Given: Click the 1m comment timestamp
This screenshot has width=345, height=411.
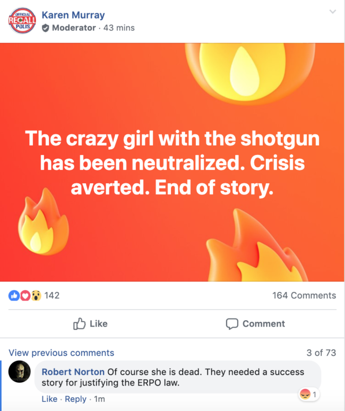Looking at the screenshot, I should click(99, 399).
